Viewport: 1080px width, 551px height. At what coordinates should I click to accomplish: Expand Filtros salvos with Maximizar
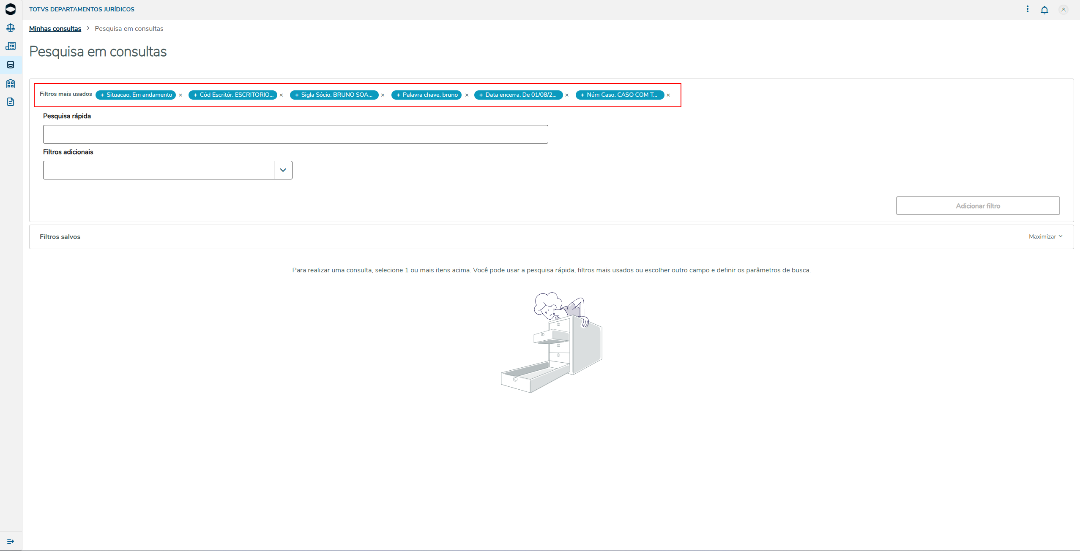pyautogui.click(x=1045, y=237)
